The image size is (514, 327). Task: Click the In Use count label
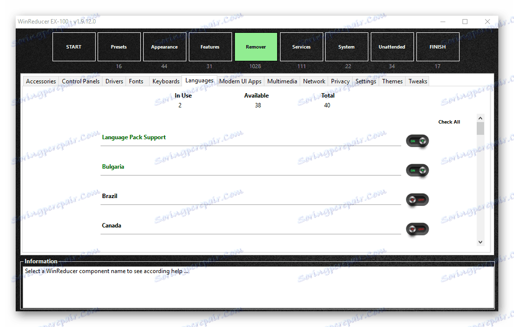point(183,95)
